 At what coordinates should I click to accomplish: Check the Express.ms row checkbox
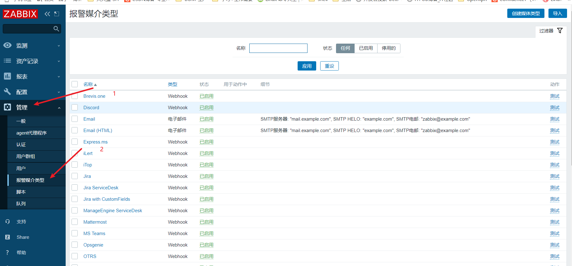click(75, 142)
